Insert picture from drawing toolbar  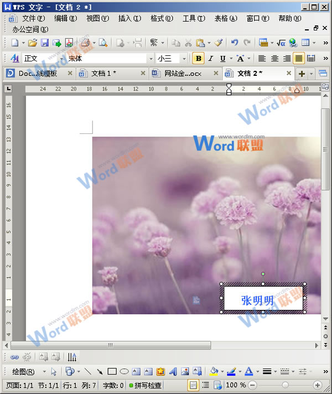[185, 371]
